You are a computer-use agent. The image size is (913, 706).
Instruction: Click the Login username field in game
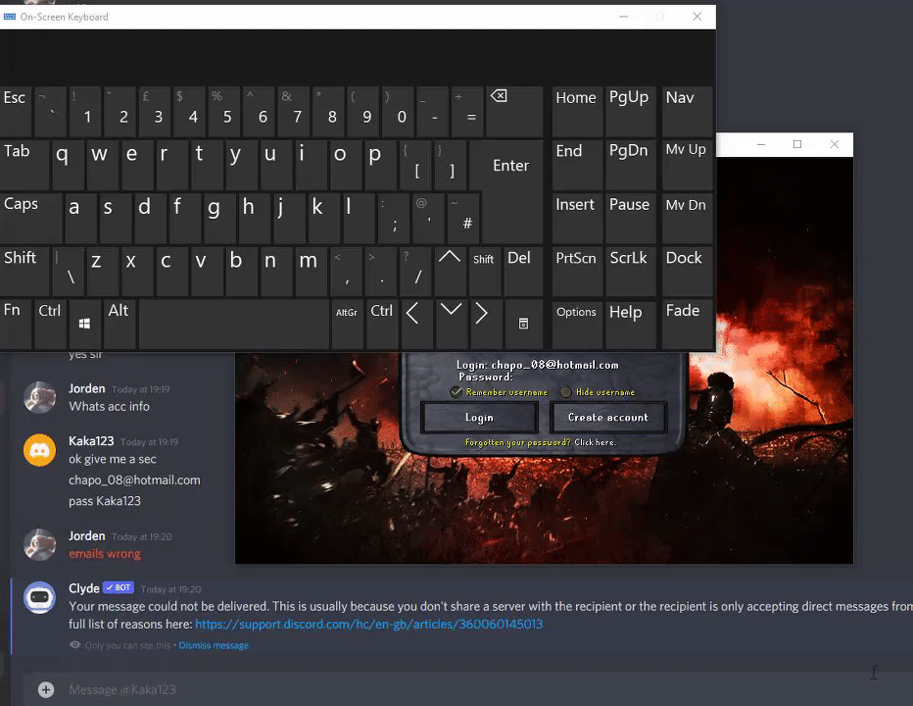(x=538, y=365)
